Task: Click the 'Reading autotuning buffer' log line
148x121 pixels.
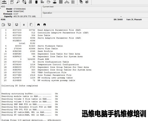Action: click(x=30, y=94)
